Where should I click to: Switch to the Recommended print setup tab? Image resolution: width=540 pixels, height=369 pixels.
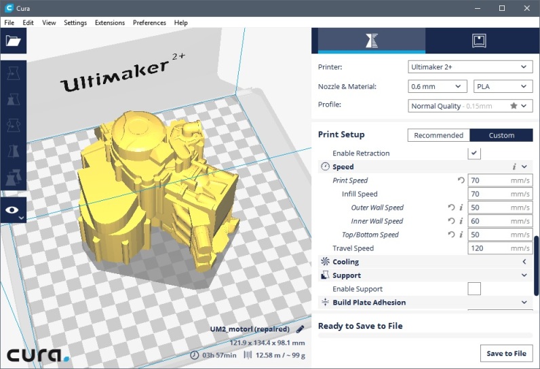click(x=438, y=135)
